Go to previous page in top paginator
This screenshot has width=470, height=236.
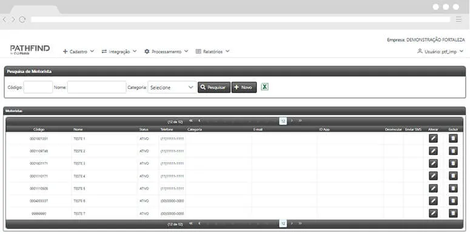(199, 121)
